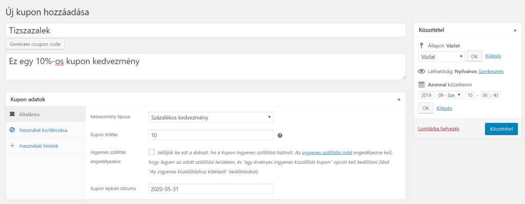The image size is (525, 204).
Task: Click the Lomtárba helyezés link
Action: [439, 129]
